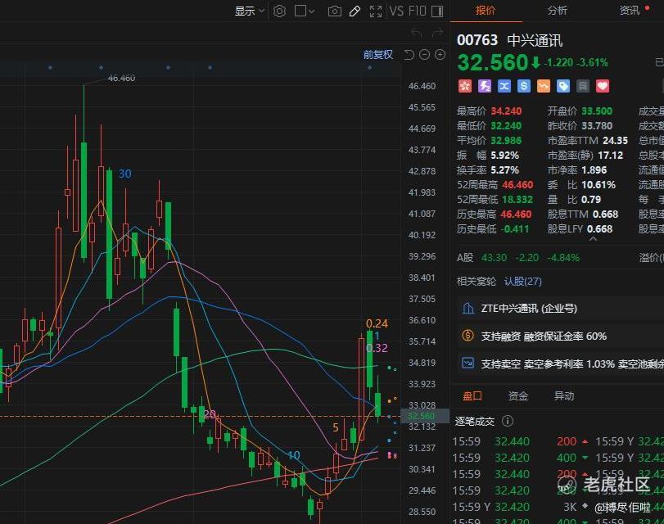Undo last chart drawing action
Screen dimensions: 664x524
417,33
